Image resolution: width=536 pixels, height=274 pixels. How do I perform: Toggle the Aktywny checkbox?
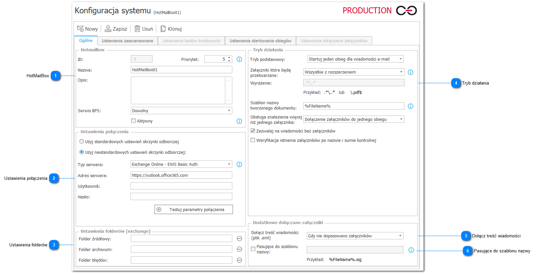(133, 121)
